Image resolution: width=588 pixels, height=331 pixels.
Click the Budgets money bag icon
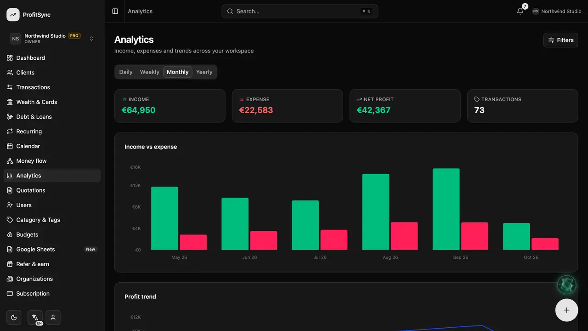(10, 234)
